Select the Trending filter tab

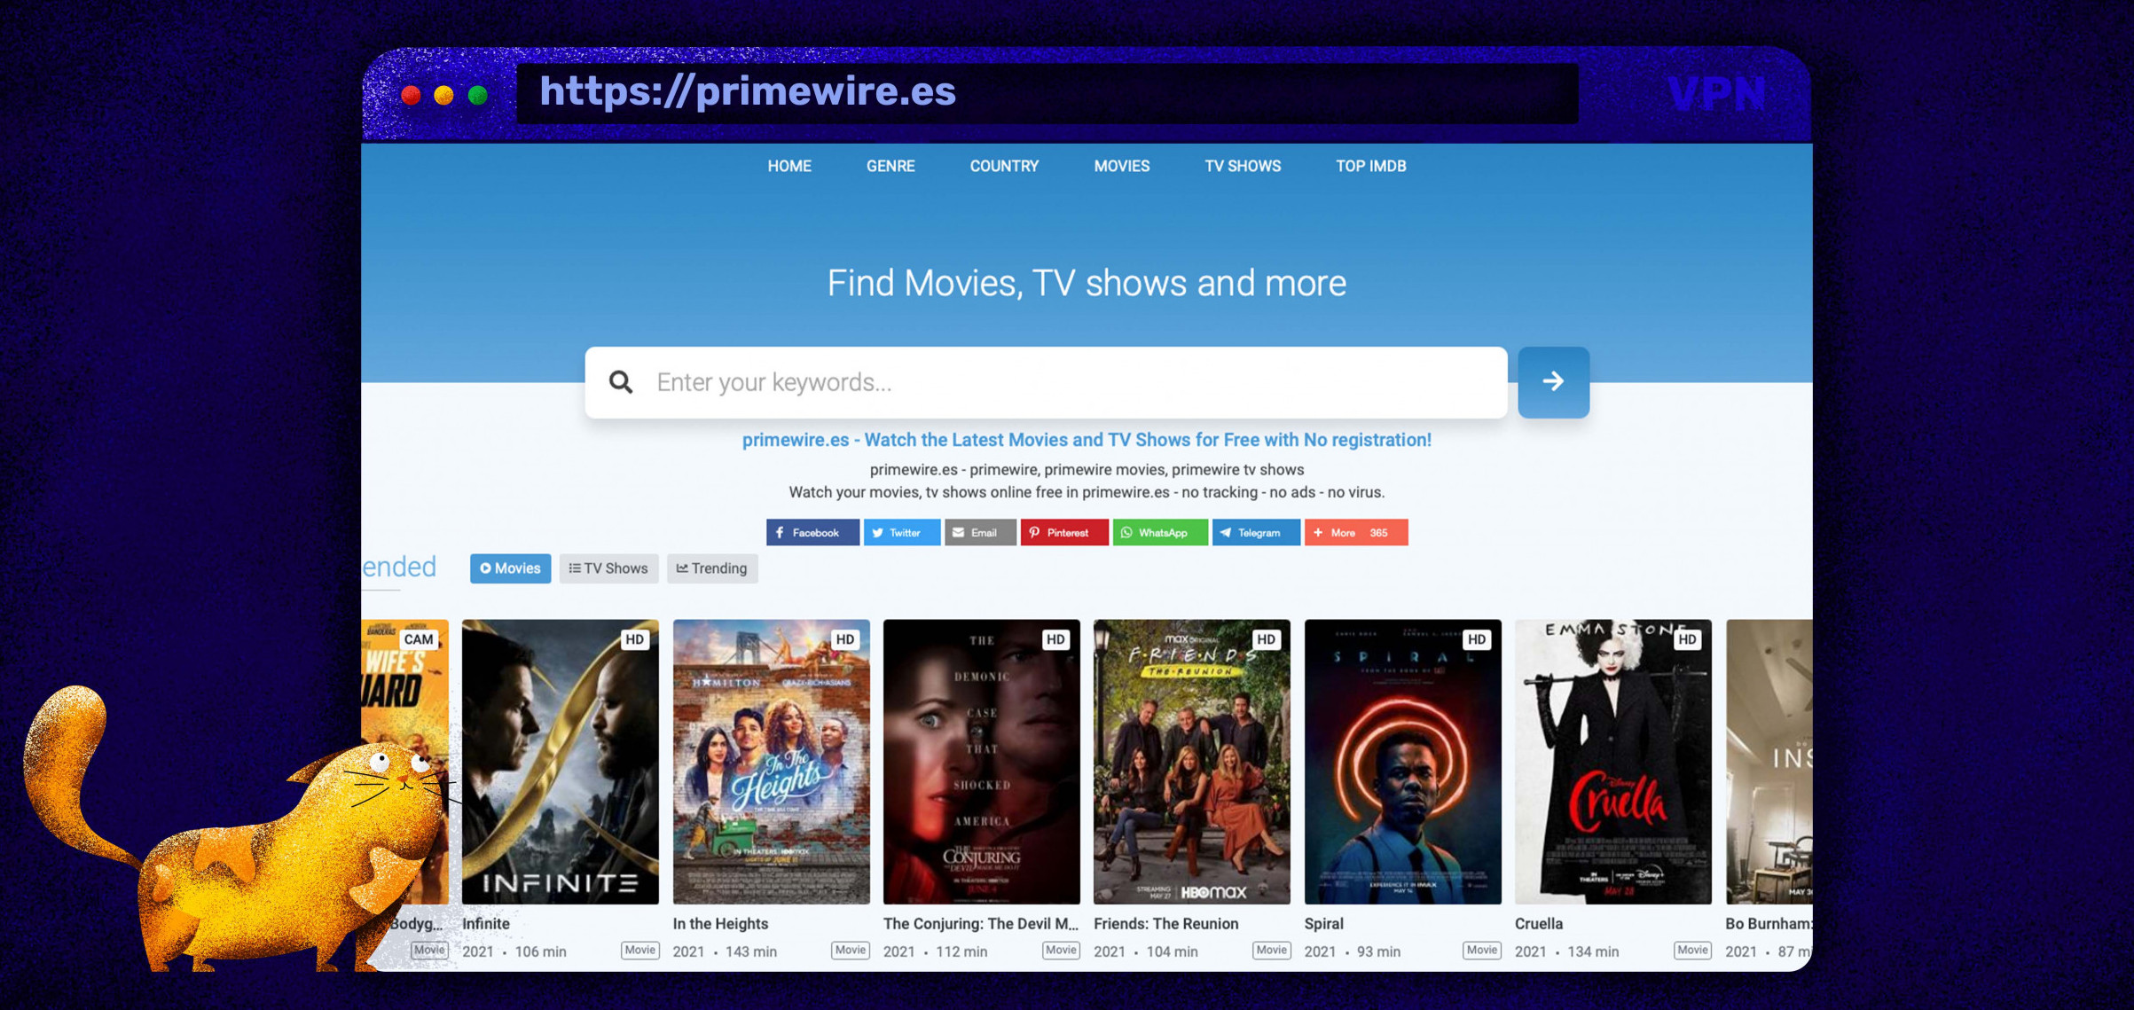[712, 568]
